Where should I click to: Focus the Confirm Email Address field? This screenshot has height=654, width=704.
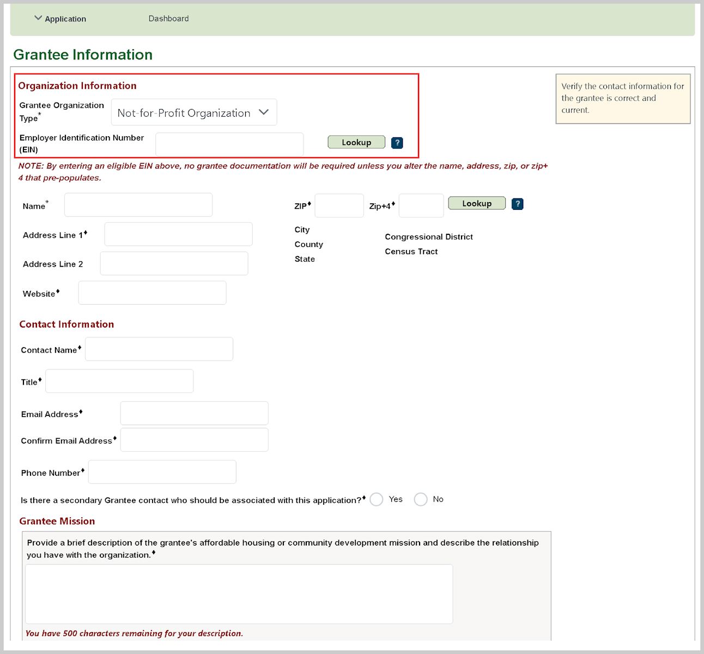pyautogui.click(x=194, y=440)
